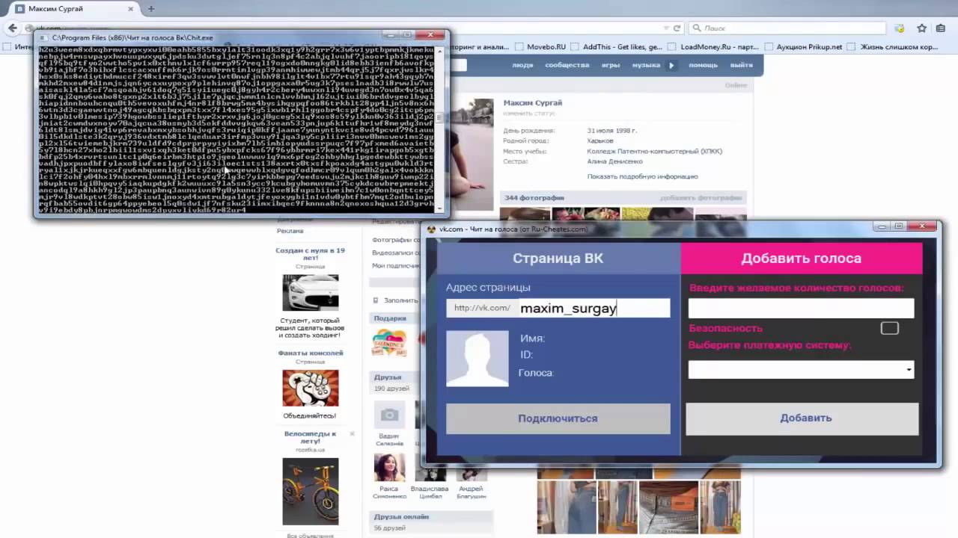
Task: Click Все объявления link under ads
Action: pyautogui.click(x=311, y=535)
